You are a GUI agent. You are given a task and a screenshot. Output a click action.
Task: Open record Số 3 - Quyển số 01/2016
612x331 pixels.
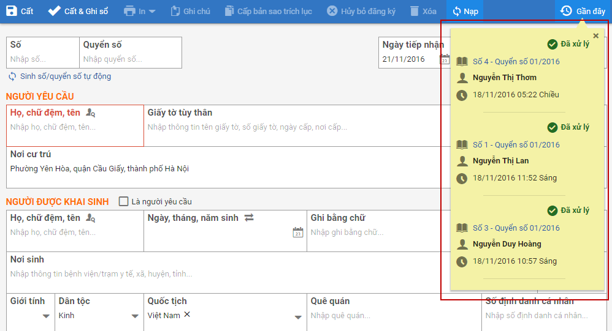click(516, 228)
